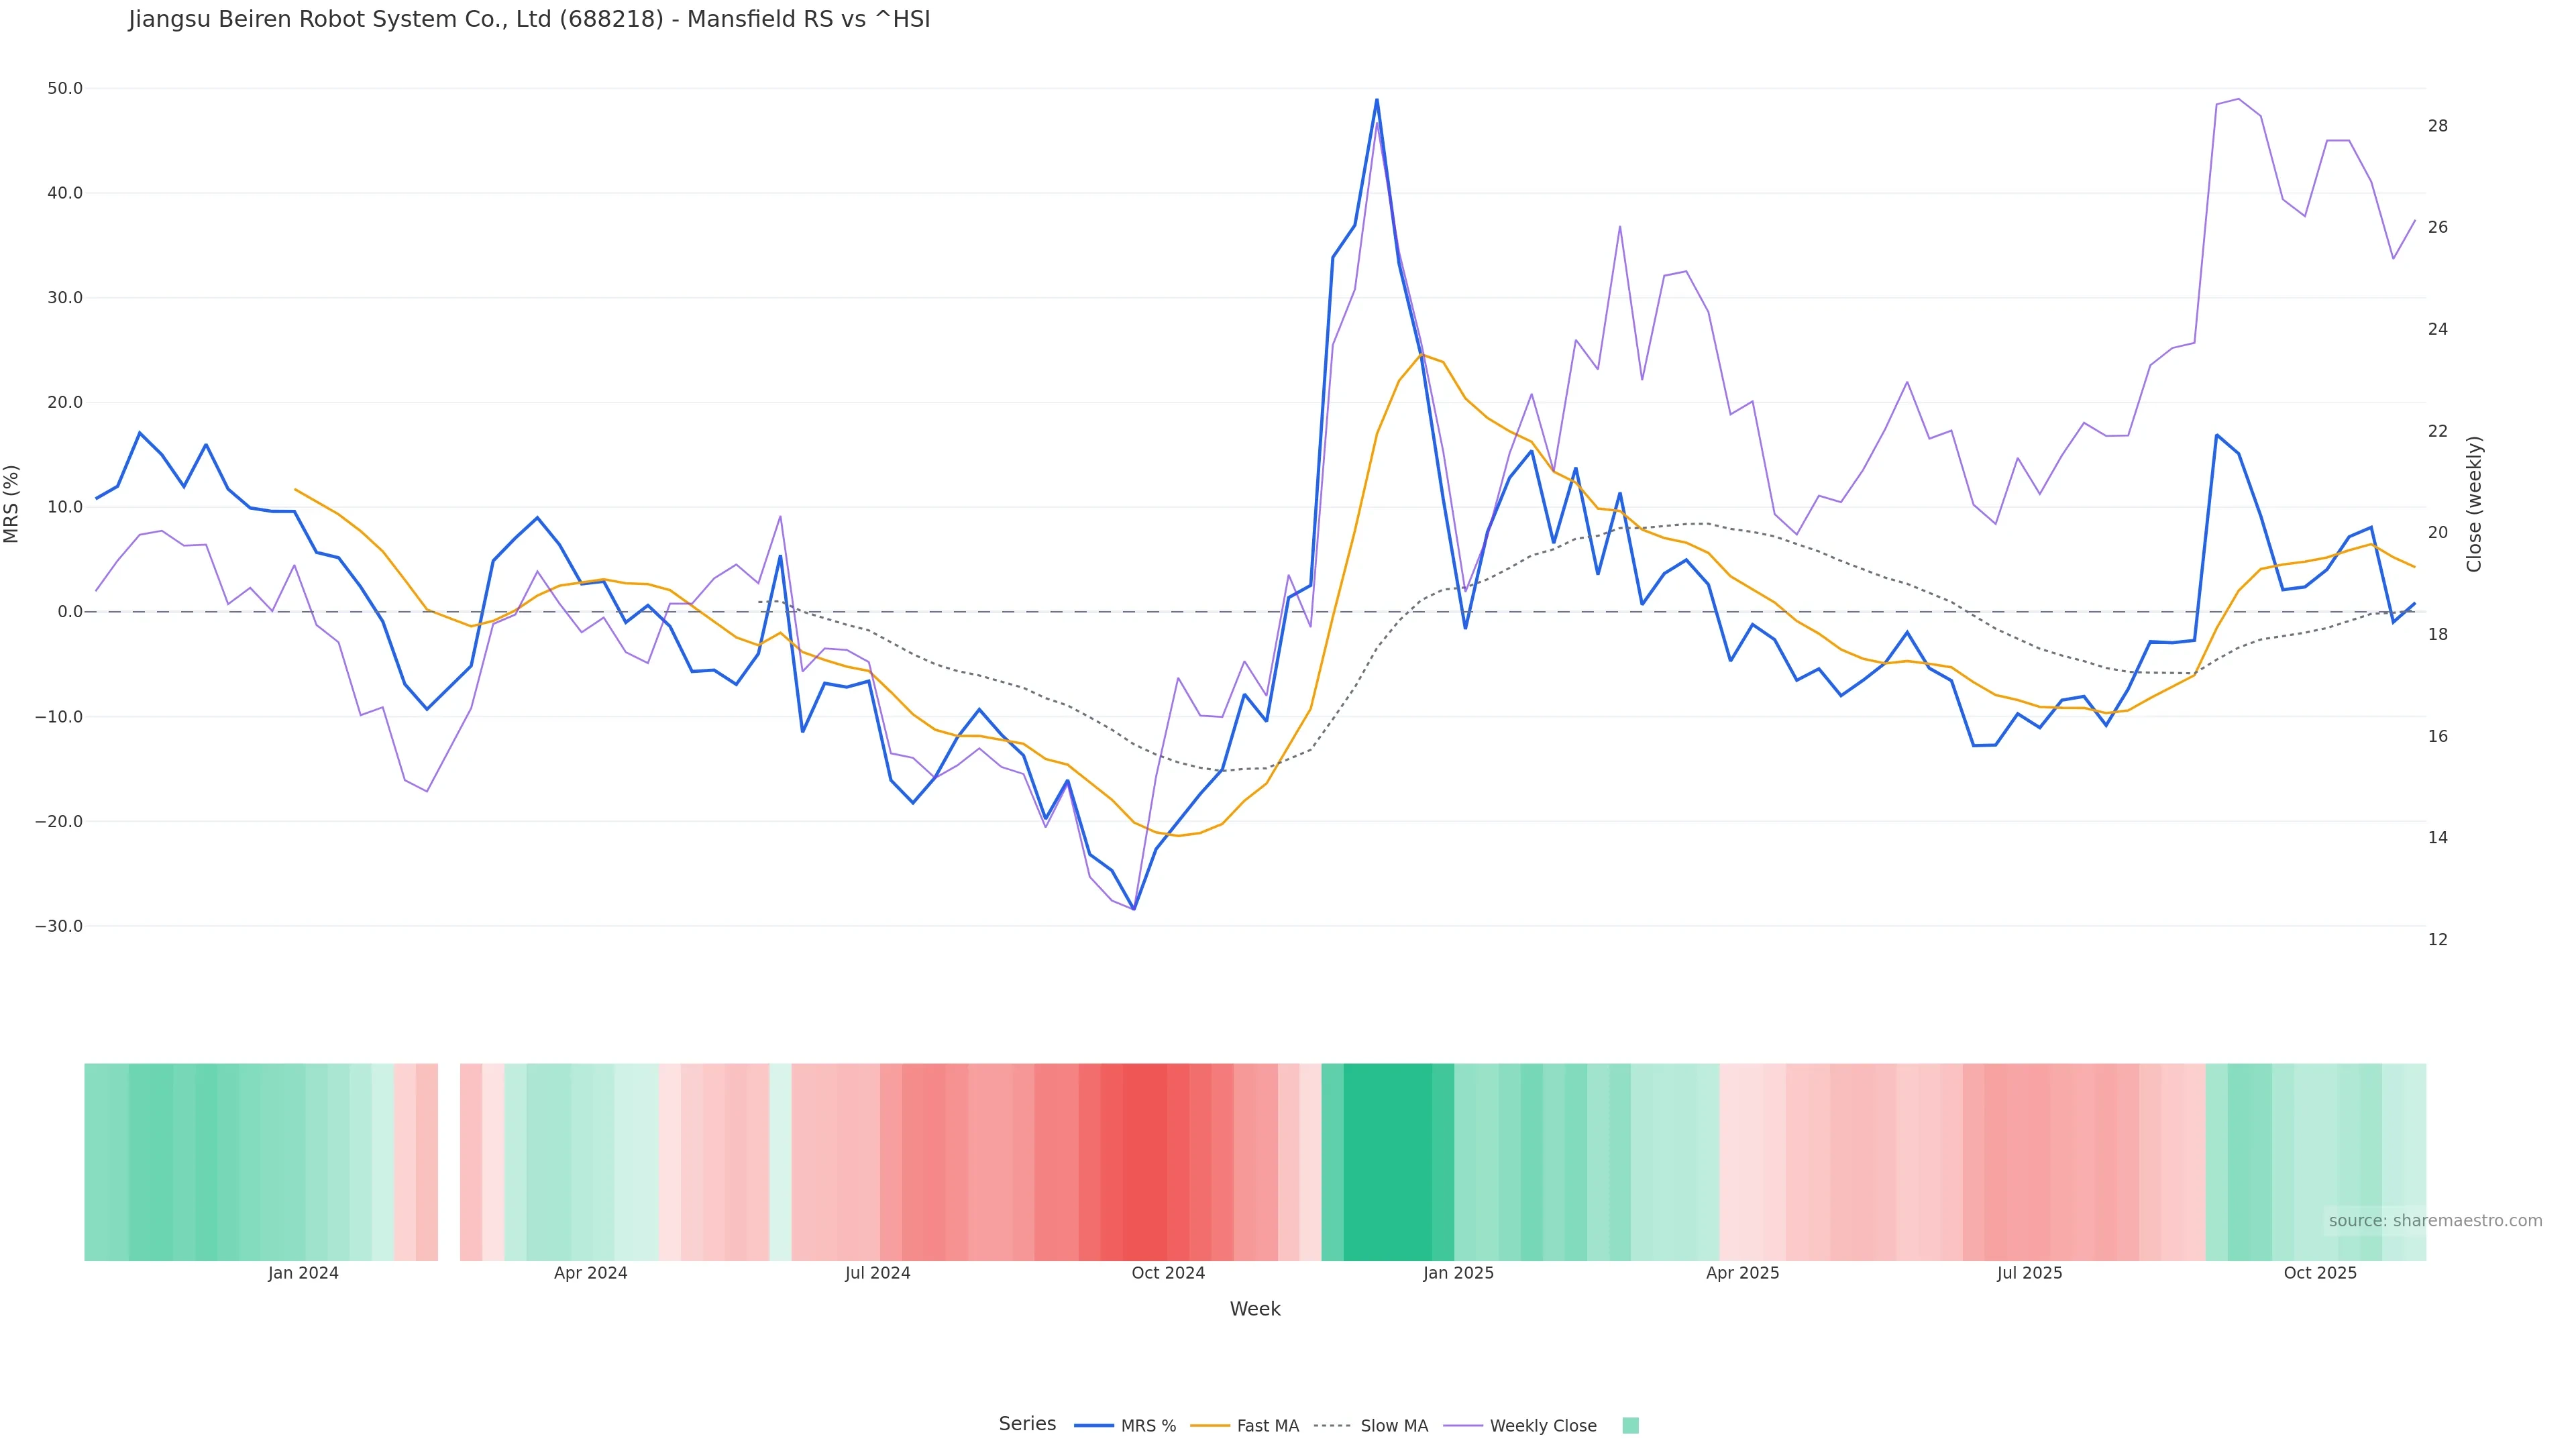Click the dotted Slow MA legend line icon
This screenshot has height=1449, width=2576.
tap(1332, 1426)
